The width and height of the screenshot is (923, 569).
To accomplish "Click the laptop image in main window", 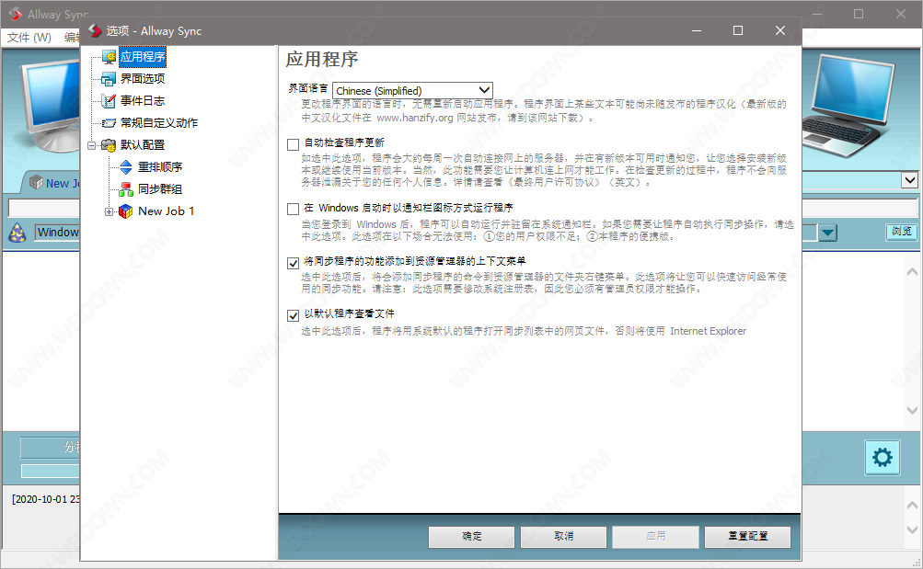I will [x=848, y=106].
